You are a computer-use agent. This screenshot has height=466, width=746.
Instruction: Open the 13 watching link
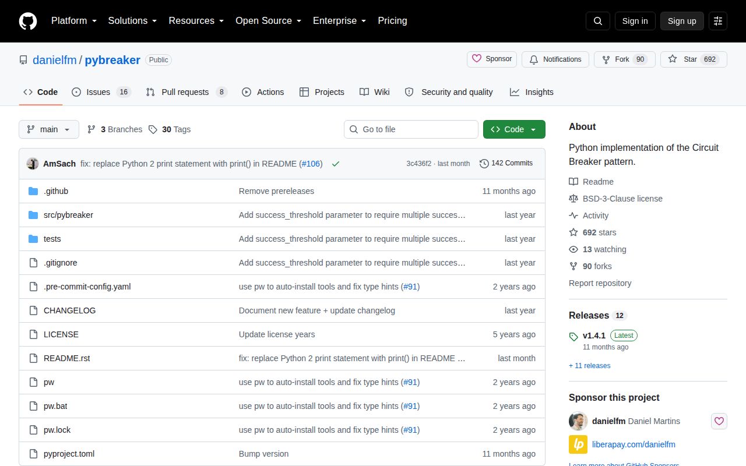(x=597, y=249)
